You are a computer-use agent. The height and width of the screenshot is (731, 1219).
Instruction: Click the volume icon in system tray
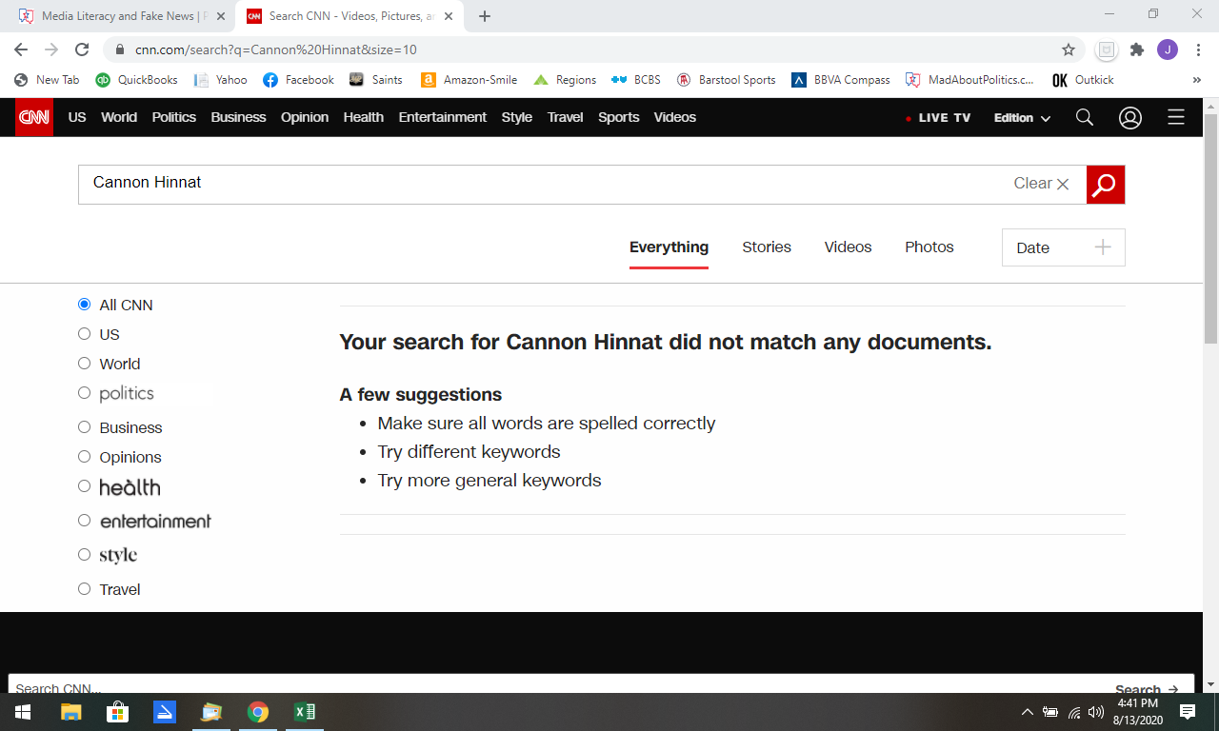pos(1096,712)
